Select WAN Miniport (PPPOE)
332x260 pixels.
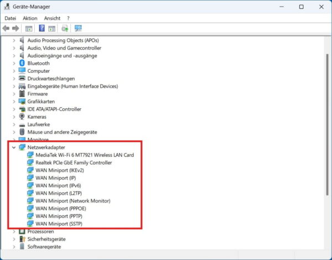point(61,209)
